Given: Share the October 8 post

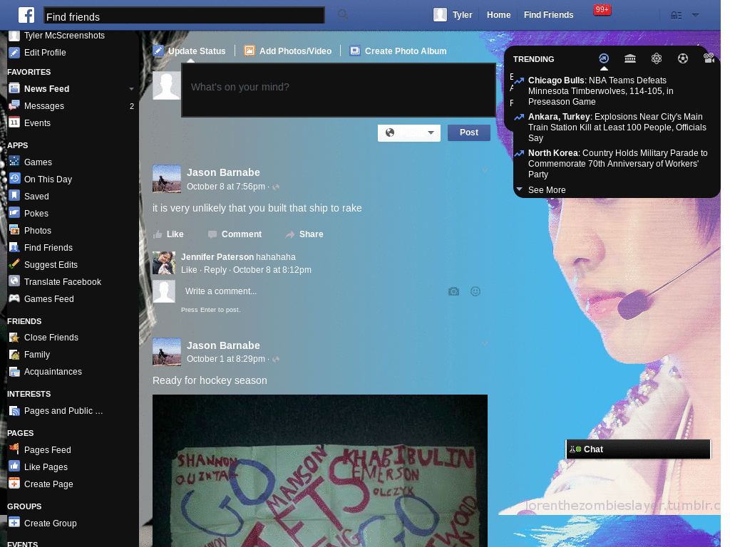Looking at the screenshot, I should click(304, 234).
